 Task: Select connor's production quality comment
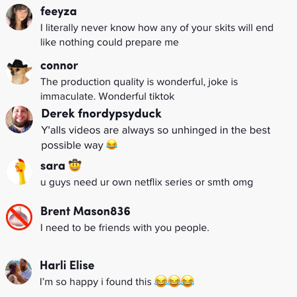point(139,89)
